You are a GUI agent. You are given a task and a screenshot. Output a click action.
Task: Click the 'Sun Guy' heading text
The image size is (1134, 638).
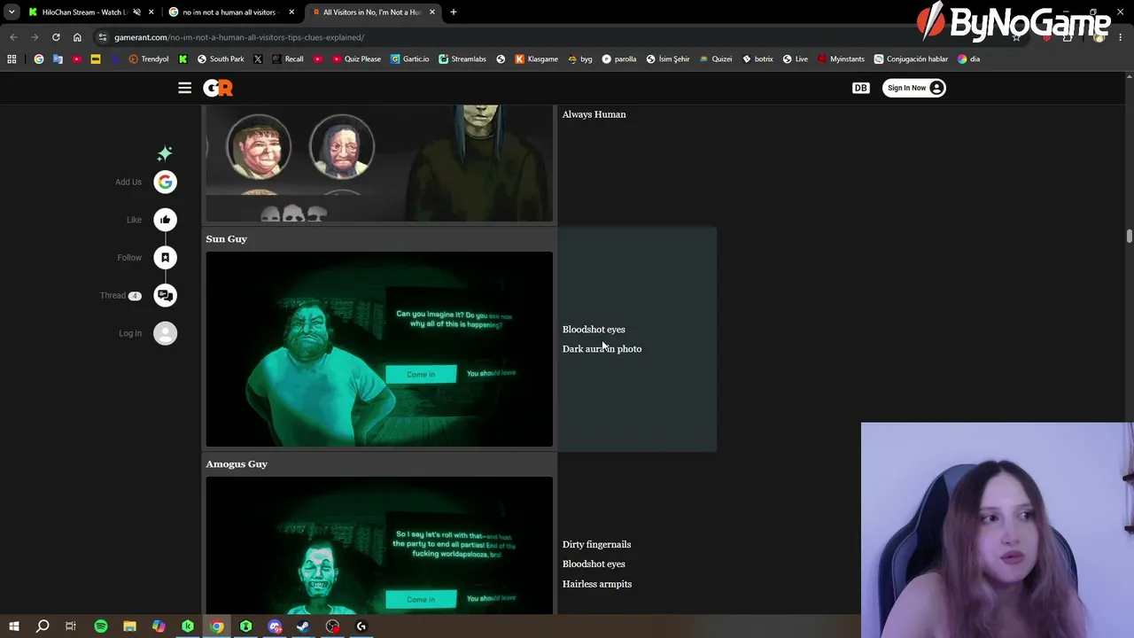point(226,238)
